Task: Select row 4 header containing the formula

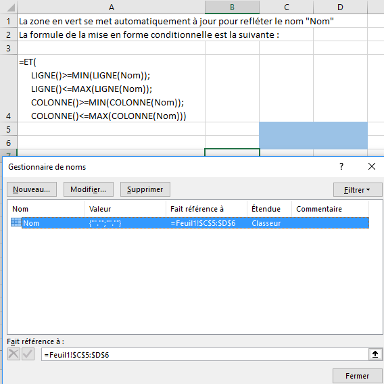Action: click(x=9, y=88)
